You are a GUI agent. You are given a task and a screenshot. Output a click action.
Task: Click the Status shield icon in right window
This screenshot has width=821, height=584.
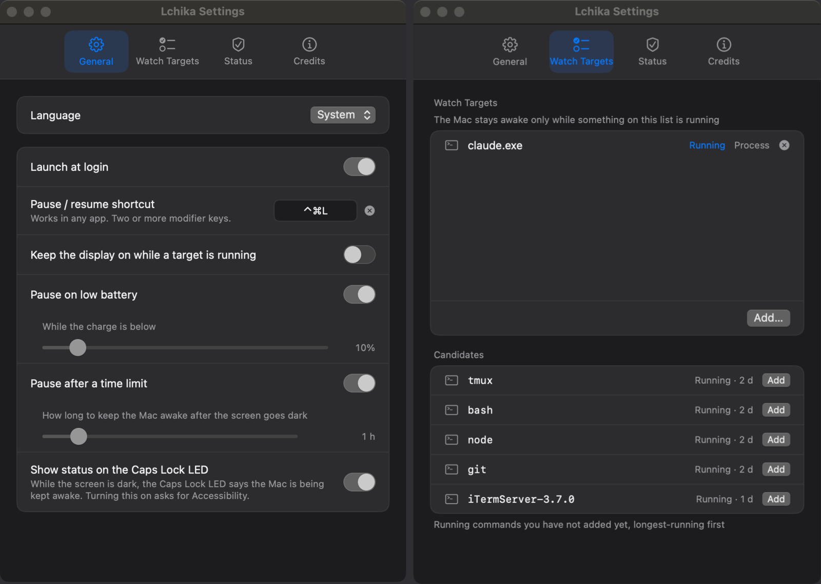pos(652,45)
